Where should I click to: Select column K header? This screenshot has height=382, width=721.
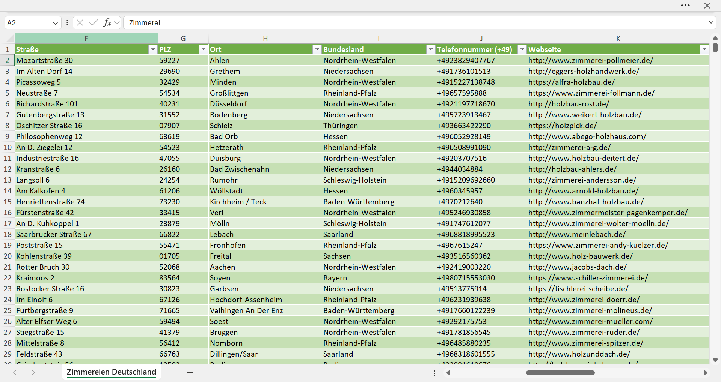pos(618,39)
